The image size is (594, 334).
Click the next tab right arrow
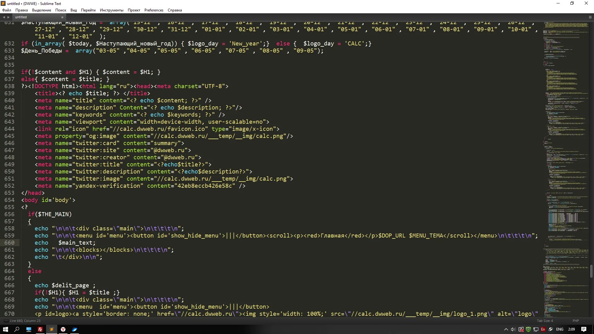pyautogui.click(x=8, y=17)
